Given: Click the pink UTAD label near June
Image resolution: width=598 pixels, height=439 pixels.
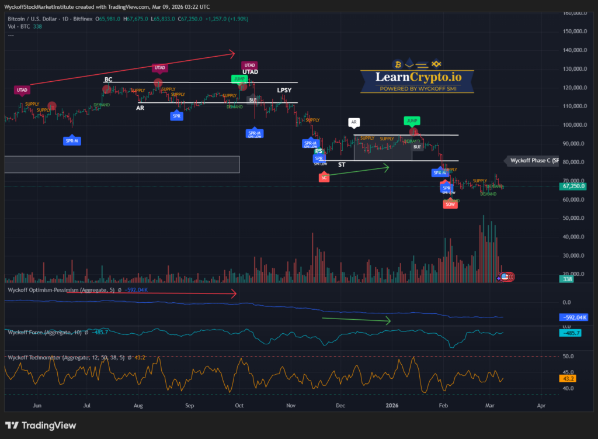Looking at the screenshot, I should point(22,90).
